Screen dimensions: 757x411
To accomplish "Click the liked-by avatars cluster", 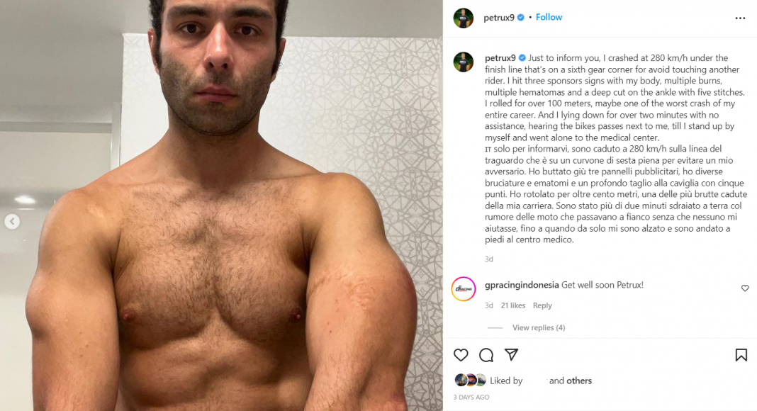I will point(470,380).
